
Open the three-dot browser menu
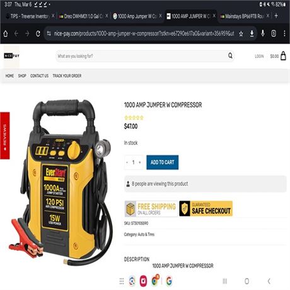(x=284, y=33)
